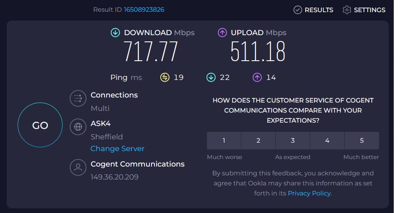
Task: Click the Change Server link
Action: (117, 149)
